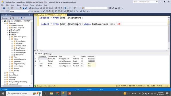
Task: Click the Task View taskbar icon
Action: click(45, 94)
